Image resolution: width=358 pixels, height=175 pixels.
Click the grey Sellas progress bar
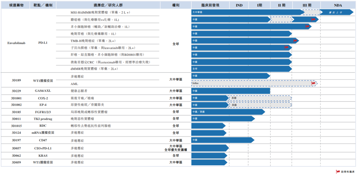point(254,83)
